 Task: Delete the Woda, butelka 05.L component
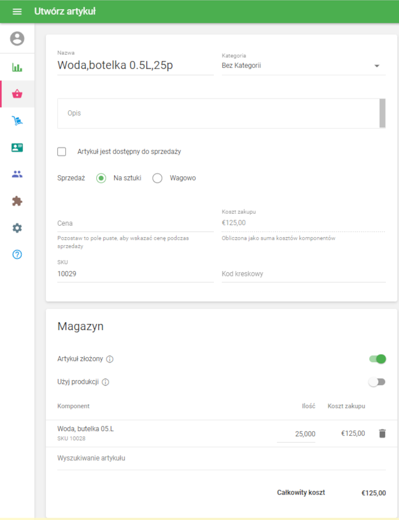[382, 434]
